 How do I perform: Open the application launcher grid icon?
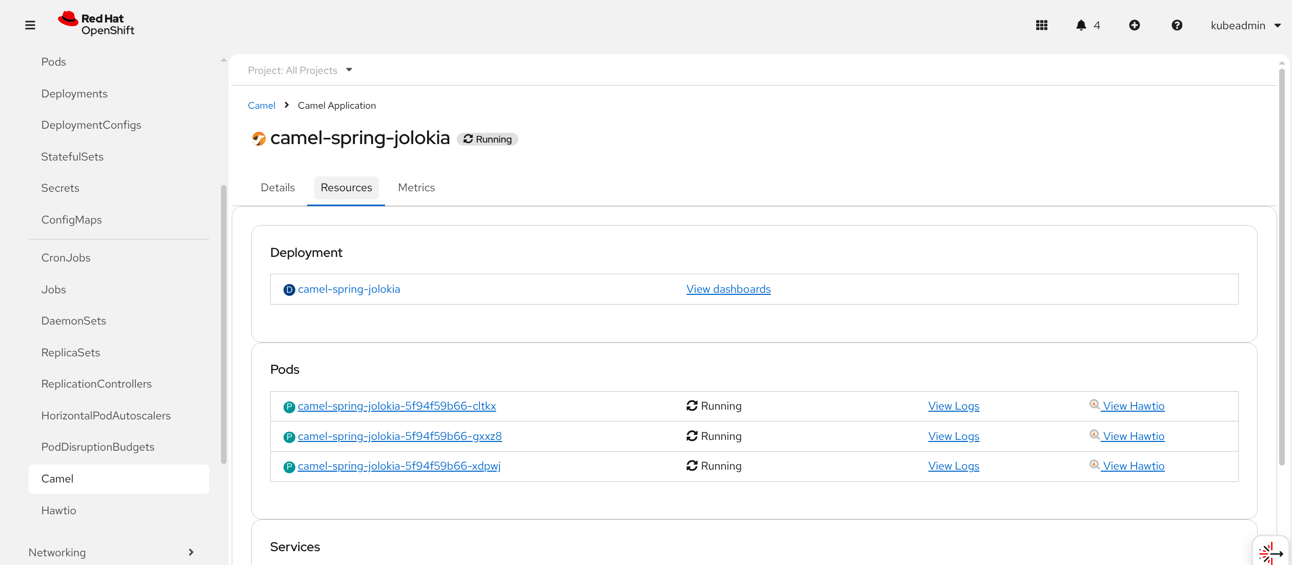(x=1041, y=25)
